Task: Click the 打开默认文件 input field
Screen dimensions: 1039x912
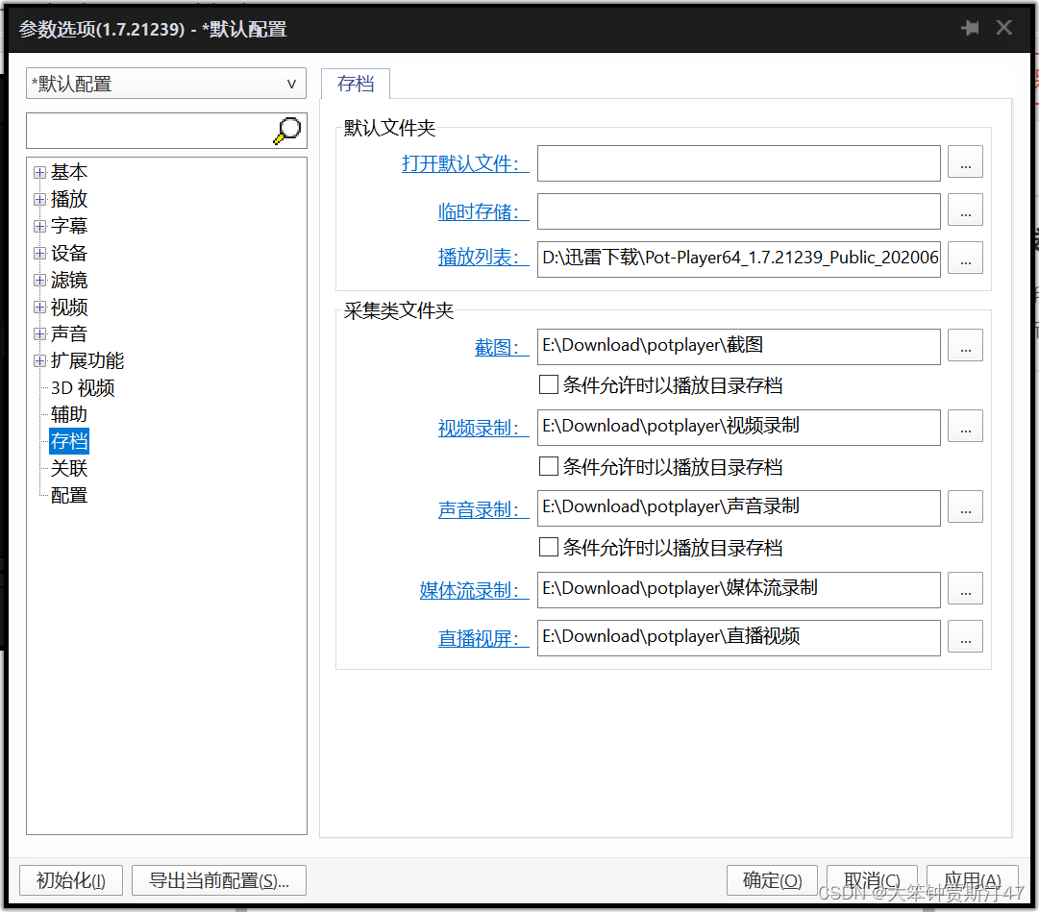Action: point(738,162)
